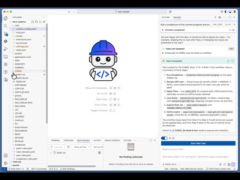Click Edit on the Todo List Updated card
240x180 pixels.
231,49
